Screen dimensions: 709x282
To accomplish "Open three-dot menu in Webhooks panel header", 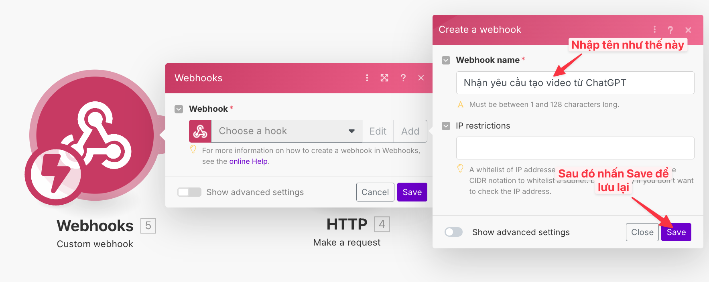I will (367, 78).
